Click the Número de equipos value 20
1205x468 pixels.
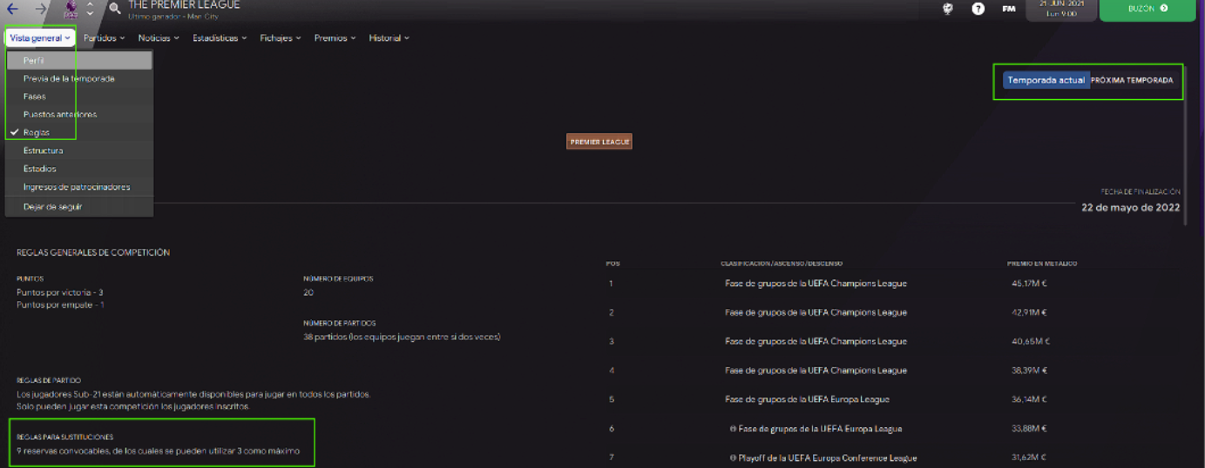[308, 292]
